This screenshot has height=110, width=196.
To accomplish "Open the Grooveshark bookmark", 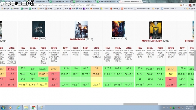I will tap(127, 9).
